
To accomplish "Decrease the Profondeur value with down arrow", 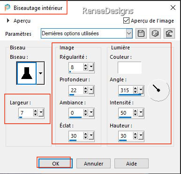I will pyautogui.click(x=86, y=92).
